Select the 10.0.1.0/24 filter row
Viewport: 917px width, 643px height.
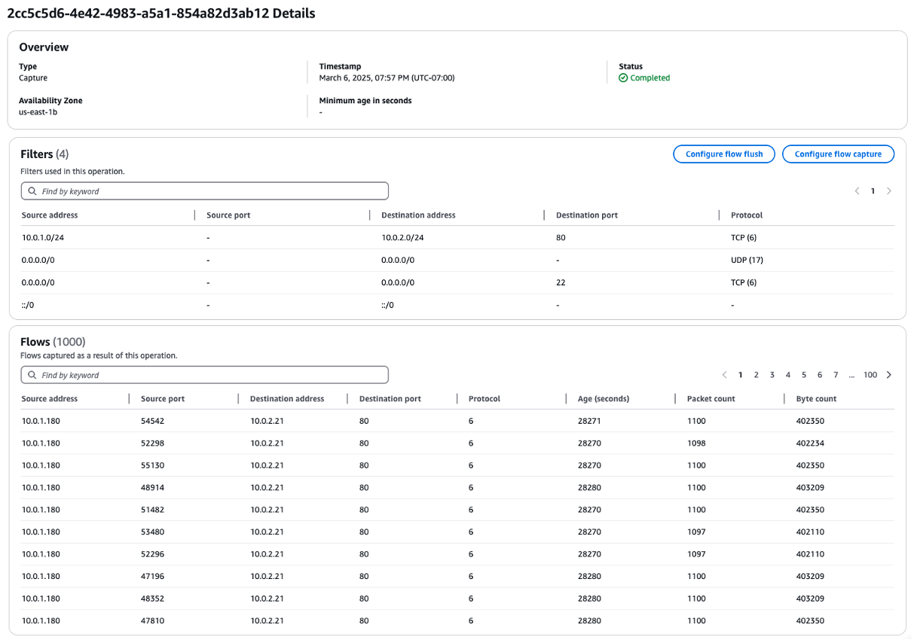[43, 238]
